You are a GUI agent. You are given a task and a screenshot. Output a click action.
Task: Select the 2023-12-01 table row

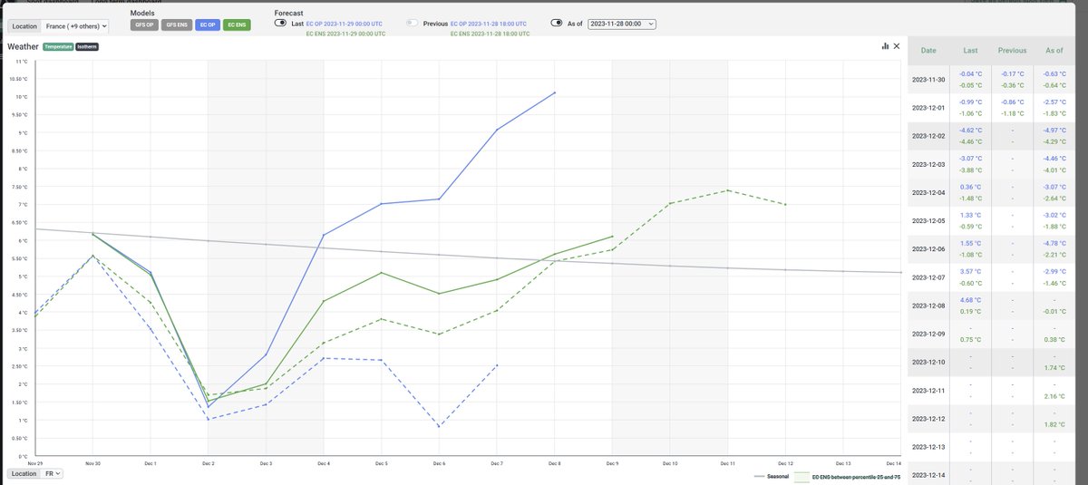click(992, 108)
